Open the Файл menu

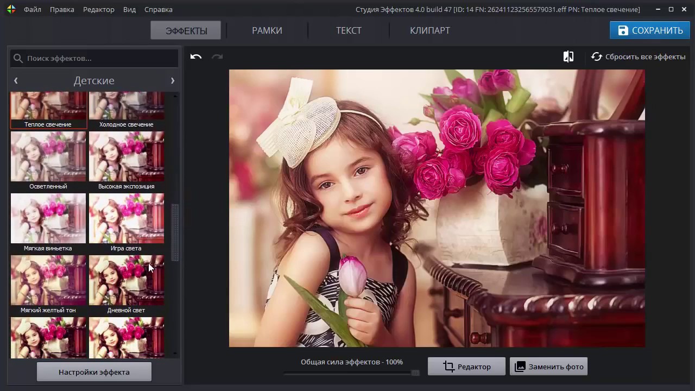(x=33, y=9)
